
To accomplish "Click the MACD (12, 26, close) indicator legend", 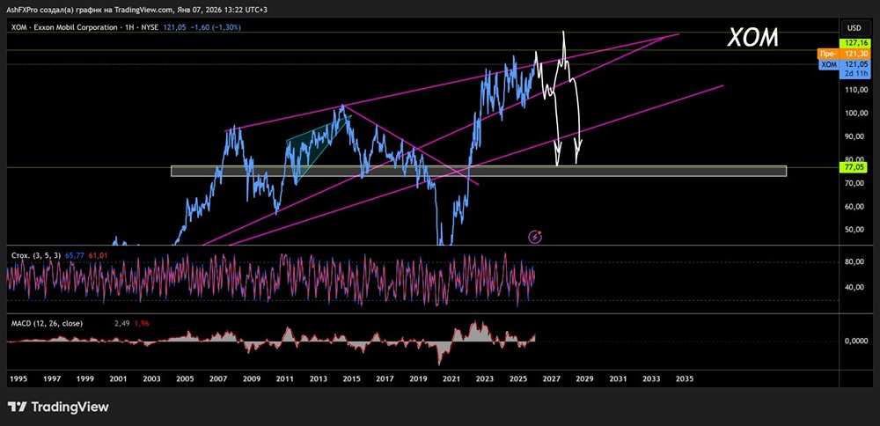I will click(47, 323).
